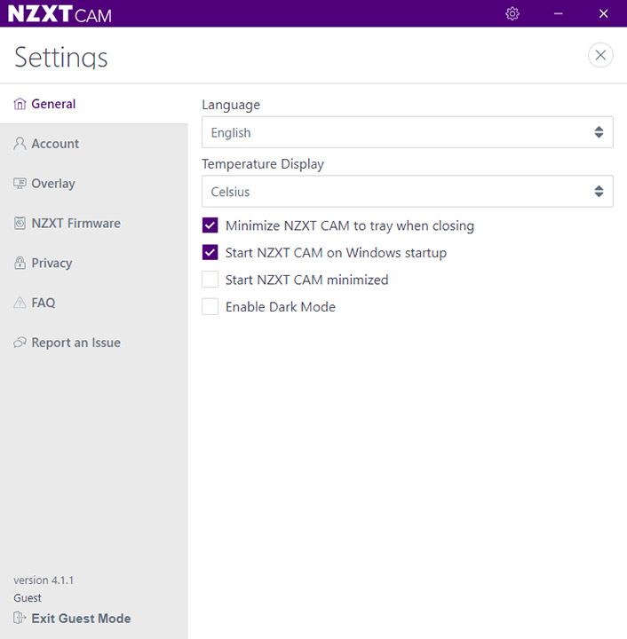627x639 pixels.
Task: Enable Dark Mode checkbox
Action: (x=210, y=306)
